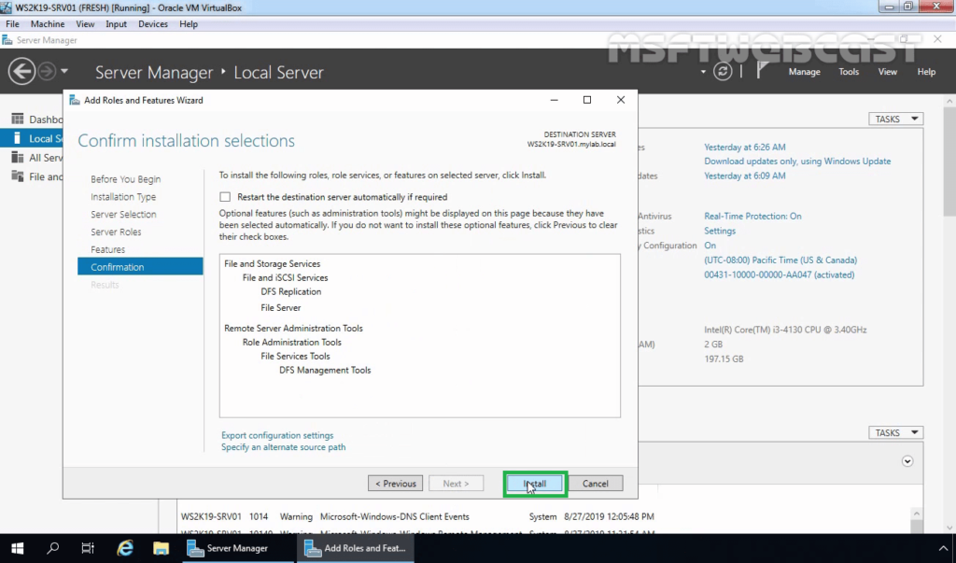
Task: Open the Manage menu in Server Manager
Action: coord(804,71)
